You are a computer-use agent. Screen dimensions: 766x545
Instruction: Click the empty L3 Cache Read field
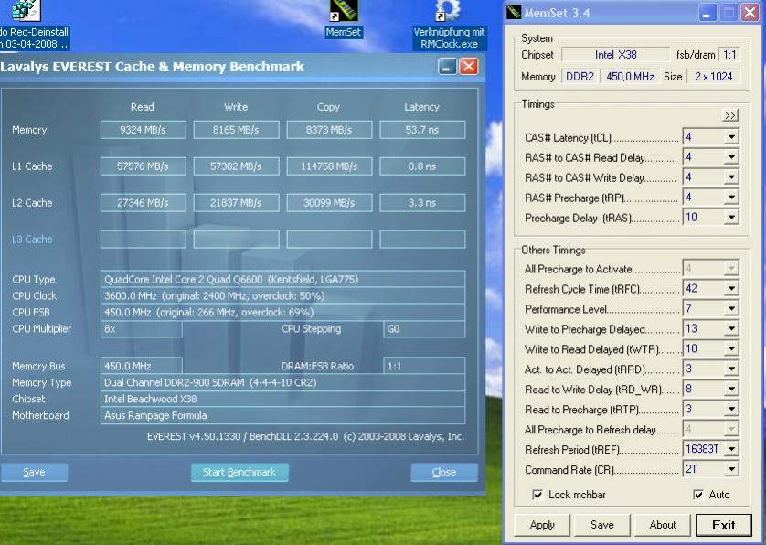[x=144, y=240]
